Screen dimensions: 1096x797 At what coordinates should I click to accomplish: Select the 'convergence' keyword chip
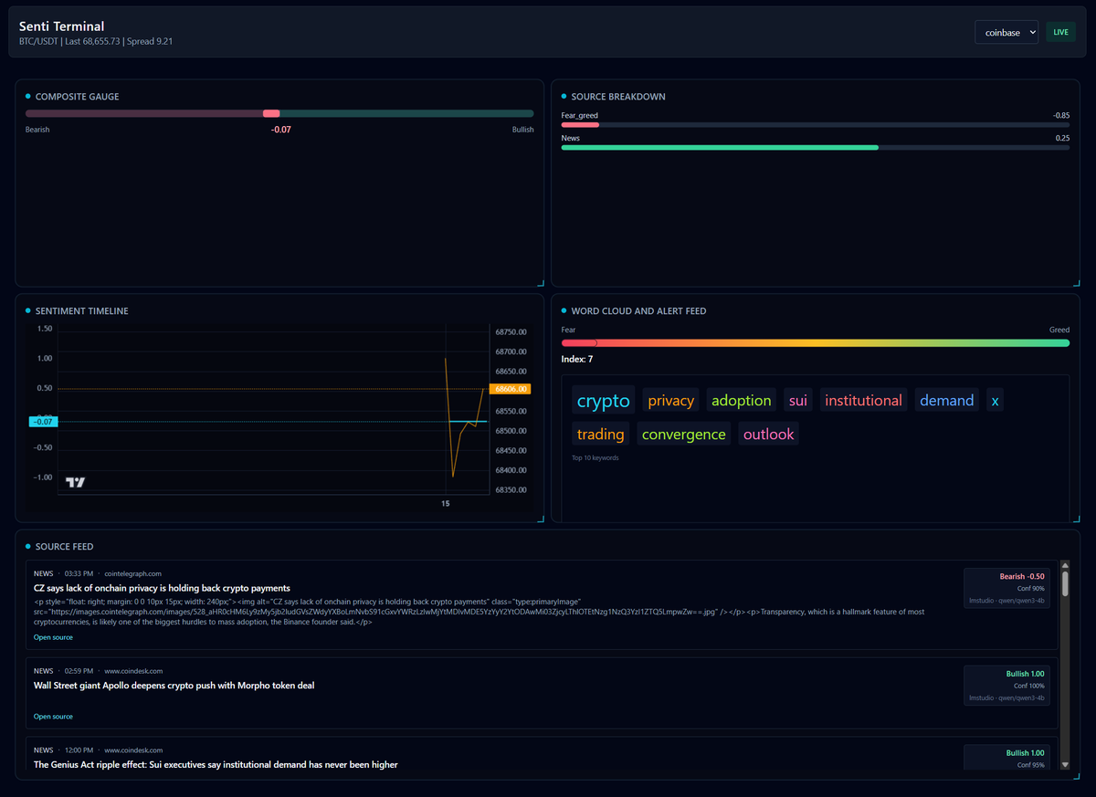pos(684,435)
